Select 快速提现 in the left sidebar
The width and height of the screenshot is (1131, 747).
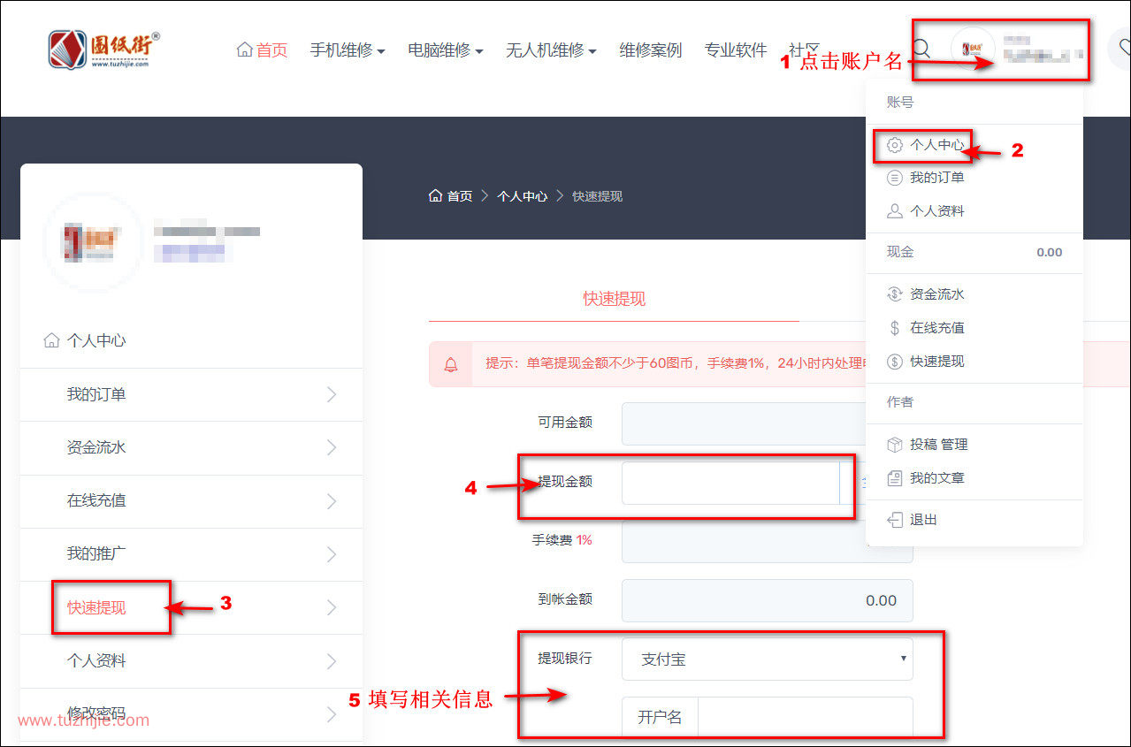(96, 607)
